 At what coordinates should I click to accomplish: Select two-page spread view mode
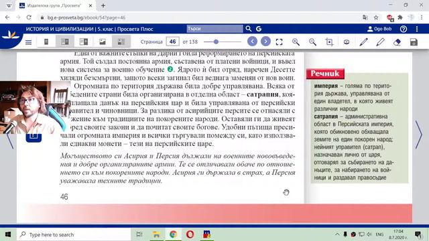(65, 42)
